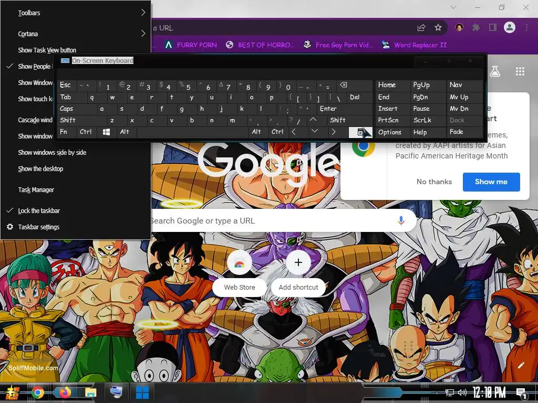Open Firefox from the taskbar
The width and height of the screenshot is (538, 403).
65,393
